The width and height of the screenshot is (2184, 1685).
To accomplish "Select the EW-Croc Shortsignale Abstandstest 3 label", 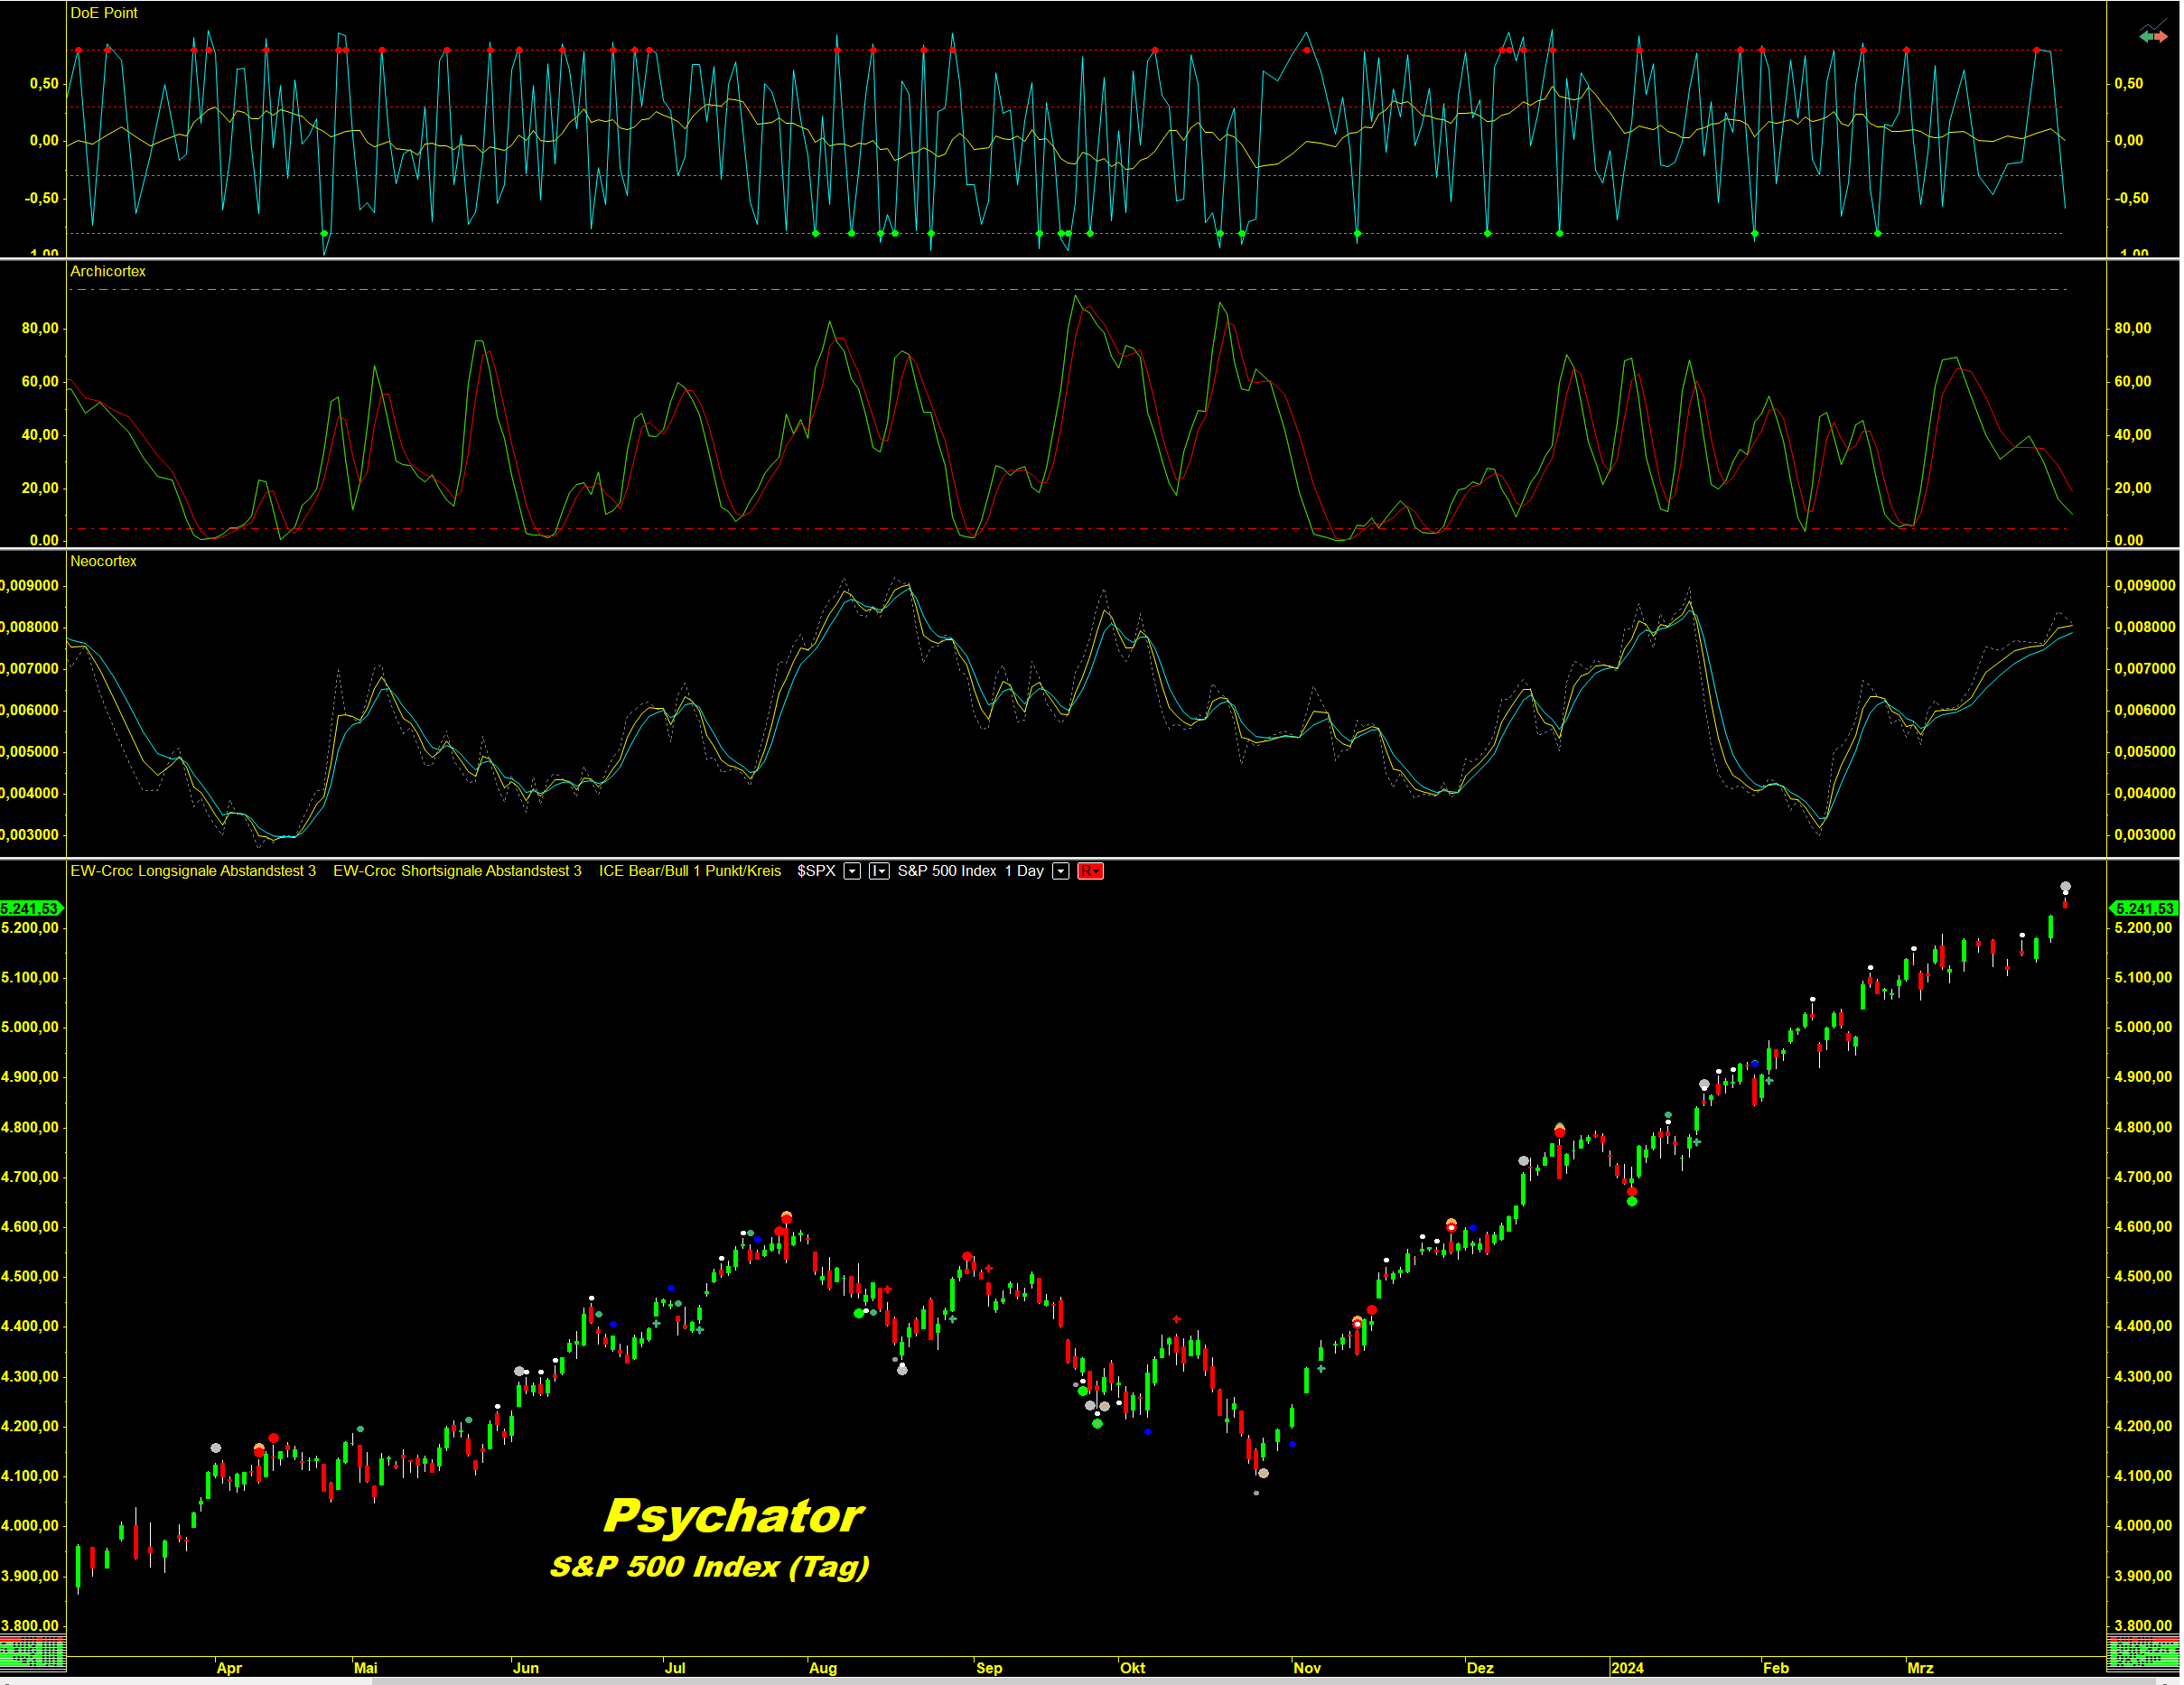I will coord(457,871).
